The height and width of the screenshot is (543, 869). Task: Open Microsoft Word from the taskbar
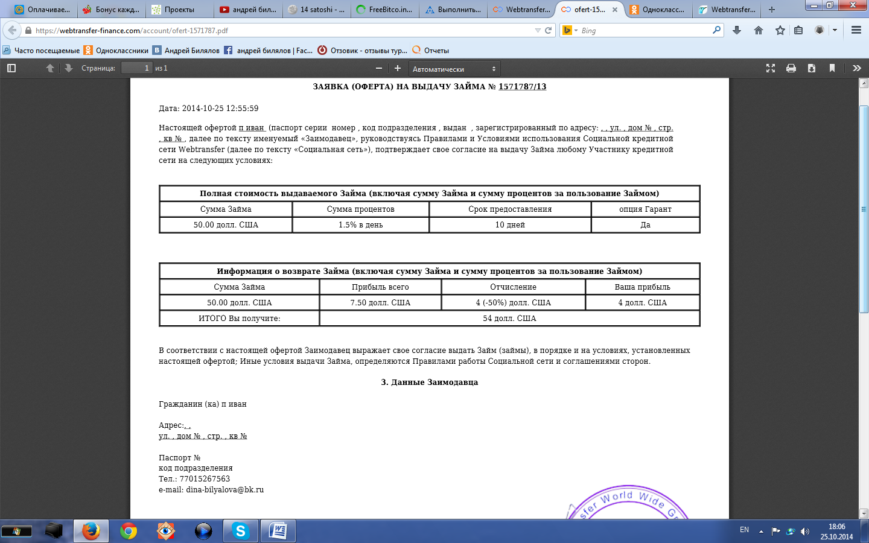click(278, 531)
